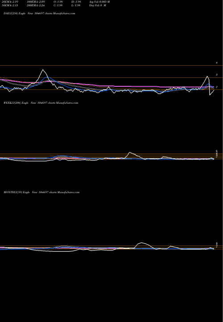This screenshot has height=322, width=223.
Task: Click the DAILY(250) chart title
Action: (39, 13)
